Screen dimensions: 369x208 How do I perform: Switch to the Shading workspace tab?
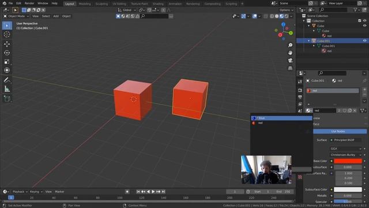click(x=158, y=4)
